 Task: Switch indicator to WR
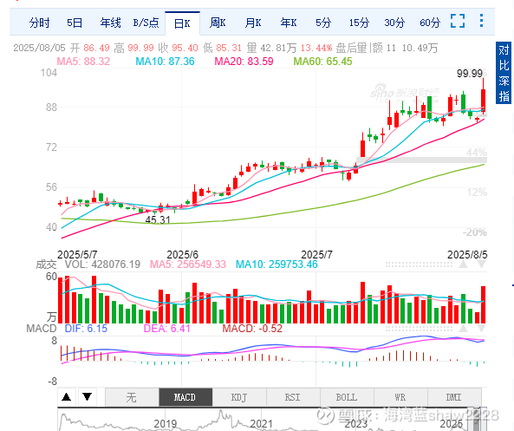coord(400,397)
